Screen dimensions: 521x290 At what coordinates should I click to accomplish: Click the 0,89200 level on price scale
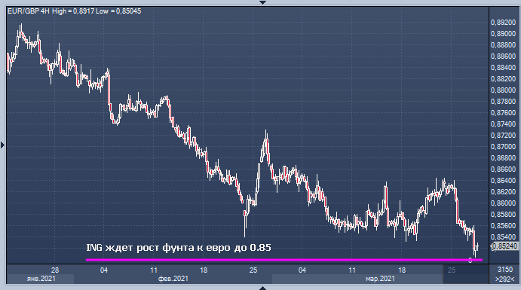503,23
